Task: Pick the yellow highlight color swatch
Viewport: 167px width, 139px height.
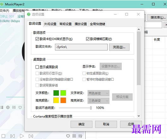Action: point(56,100)
